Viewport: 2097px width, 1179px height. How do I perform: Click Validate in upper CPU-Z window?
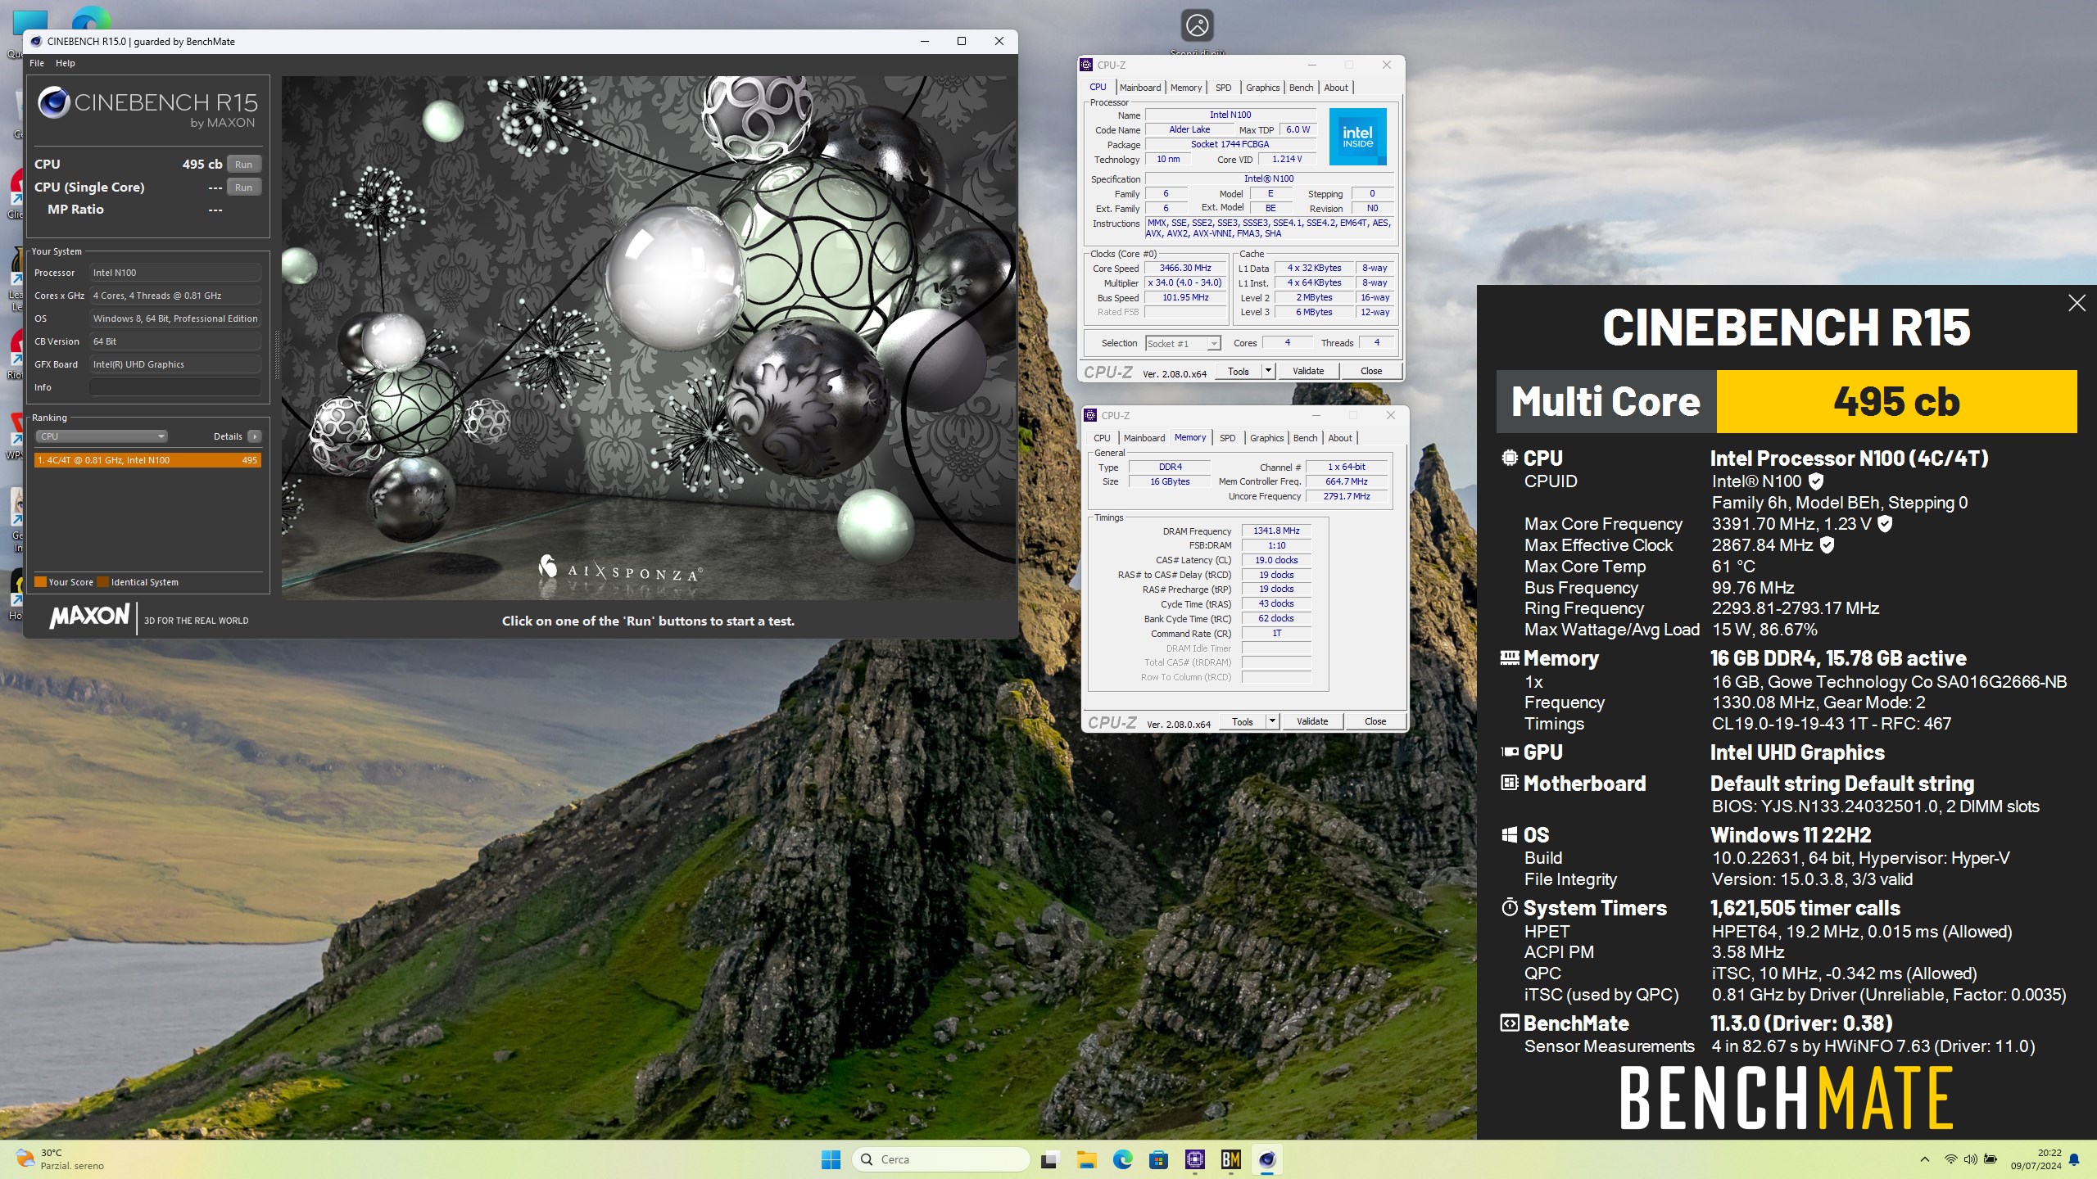(x=1308, y=372)
